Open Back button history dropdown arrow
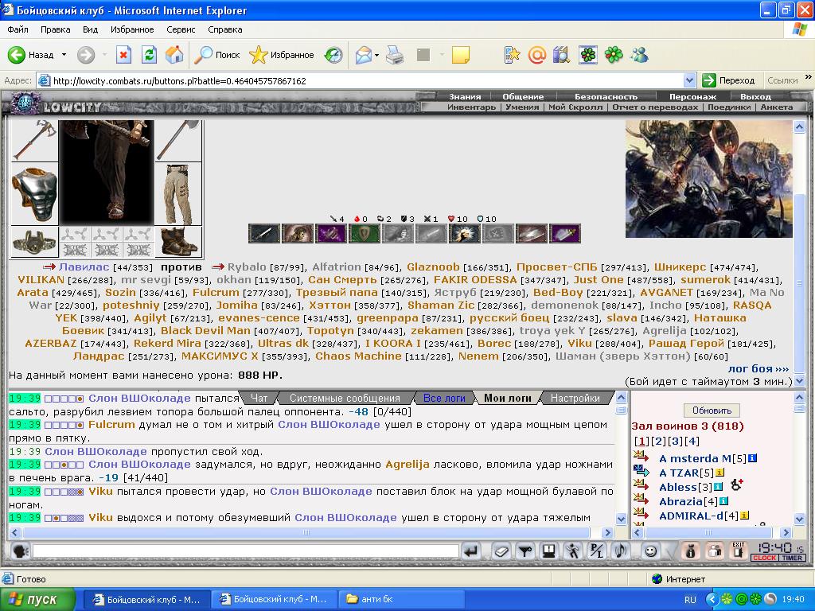Image resolution: width=815 pixels, height=611 pixels. [x=64, y=55]
